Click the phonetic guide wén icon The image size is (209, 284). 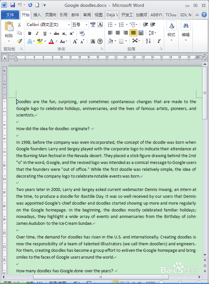[93, 24]
